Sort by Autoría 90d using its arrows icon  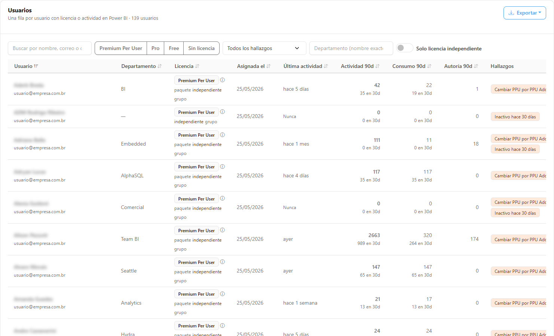[x=476, y=66]
